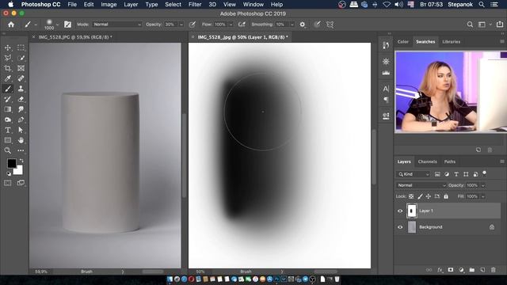Switch to the Color panel tab

point(403,42)
